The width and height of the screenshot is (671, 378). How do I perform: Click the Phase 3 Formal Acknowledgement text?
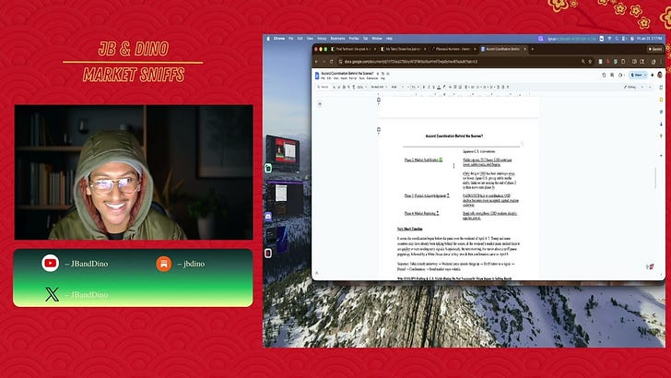425,195
